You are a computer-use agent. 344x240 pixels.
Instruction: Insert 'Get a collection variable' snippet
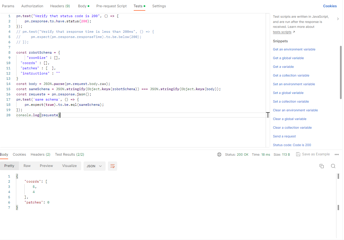coord(291,76)
